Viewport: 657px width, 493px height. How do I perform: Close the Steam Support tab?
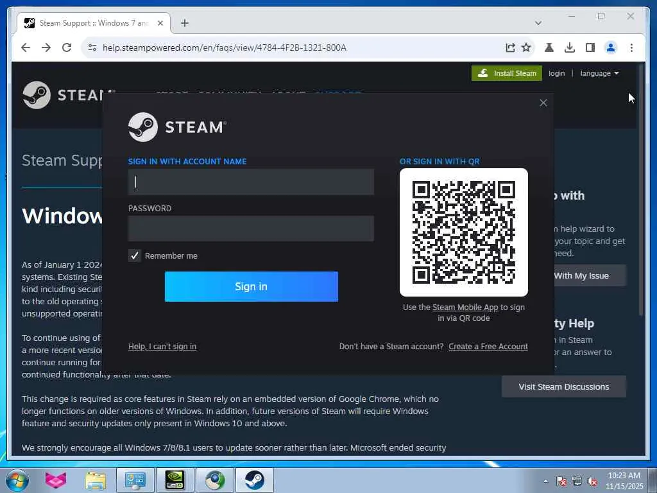pyautogui.click(x=160, y=23)
